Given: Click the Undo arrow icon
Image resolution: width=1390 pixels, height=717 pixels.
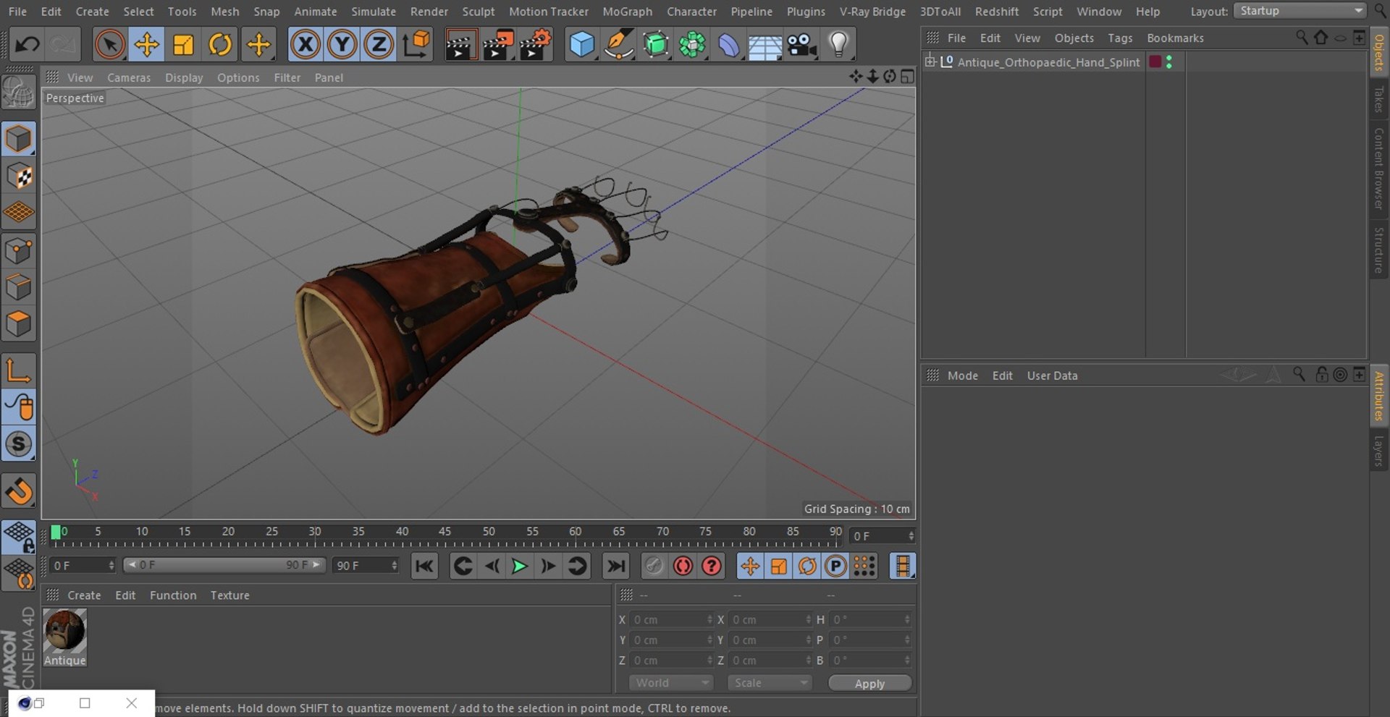Looking at the screenshot, I should pos(28,45).
